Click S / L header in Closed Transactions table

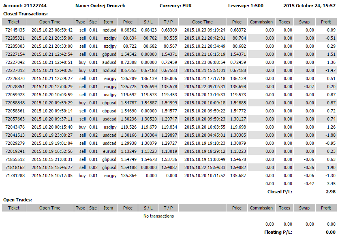click(x=148, y=22)
